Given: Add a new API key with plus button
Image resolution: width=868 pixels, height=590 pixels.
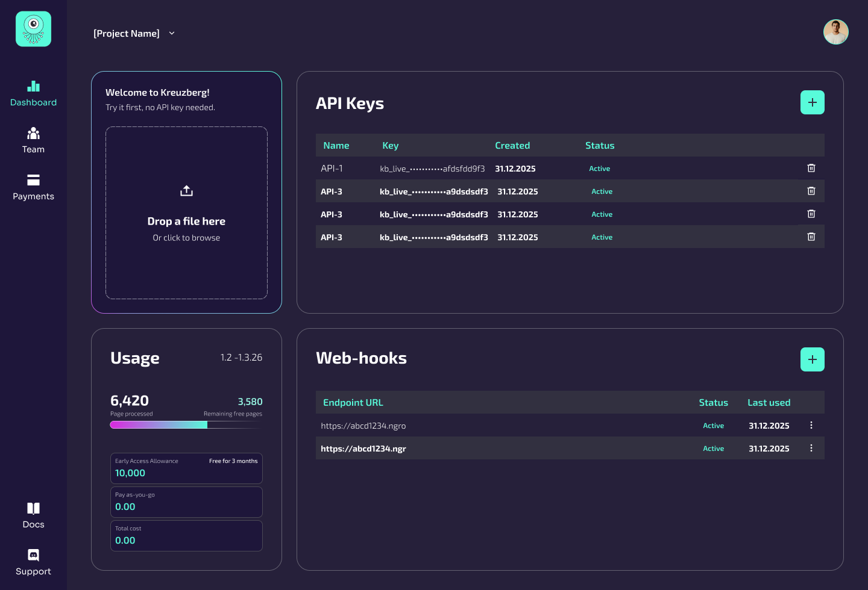Looking at the screenshot, I should [x=813, y=102].
